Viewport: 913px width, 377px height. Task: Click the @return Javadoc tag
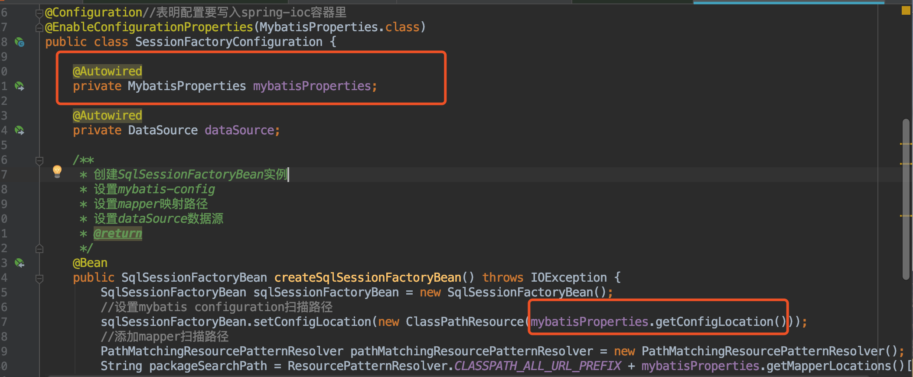click(118, 234)
